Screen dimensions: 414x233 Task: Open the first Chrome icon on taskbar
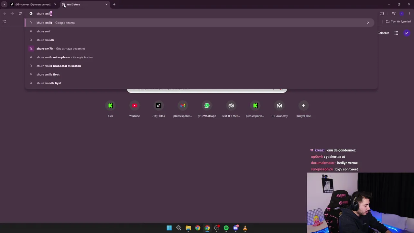(x=198, y=228)
